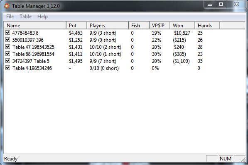Click the $240 won value

coord(179,47)
